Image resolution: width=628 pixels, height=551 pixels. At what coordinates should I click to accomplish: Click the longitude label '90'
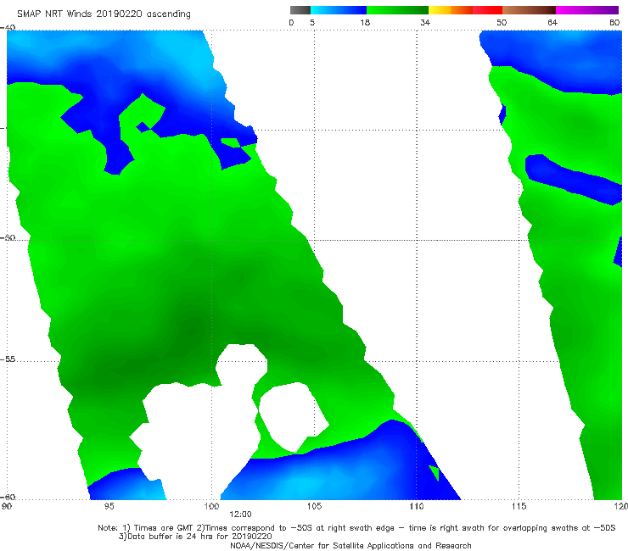(x=6, y=507)
